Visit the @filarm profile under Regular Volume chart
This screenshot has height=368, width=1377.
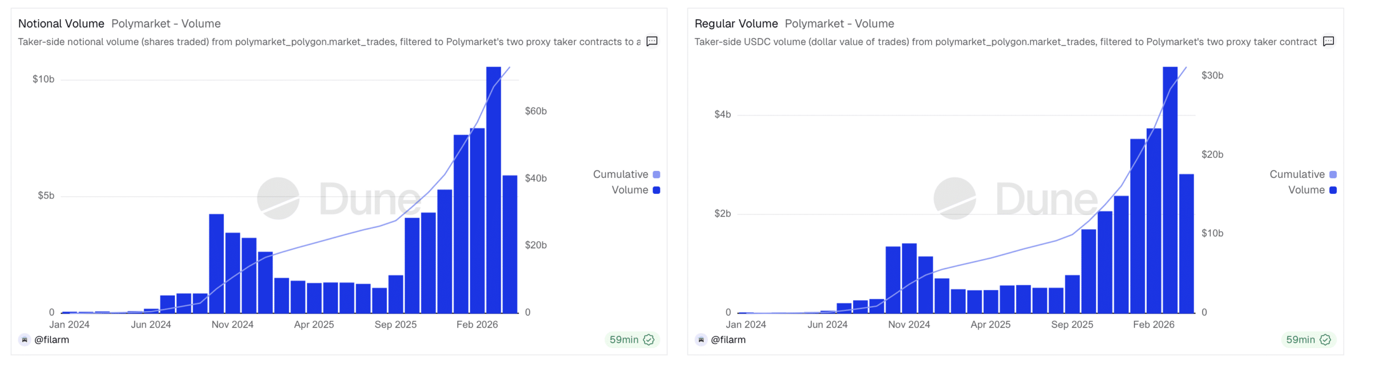(728, 340)
